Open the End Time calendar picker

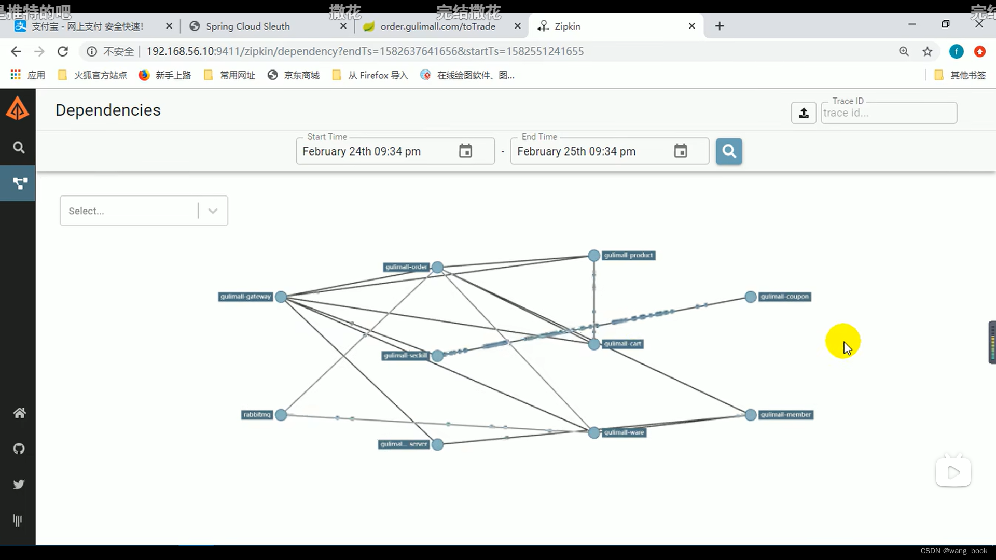(x=680, y=151)
